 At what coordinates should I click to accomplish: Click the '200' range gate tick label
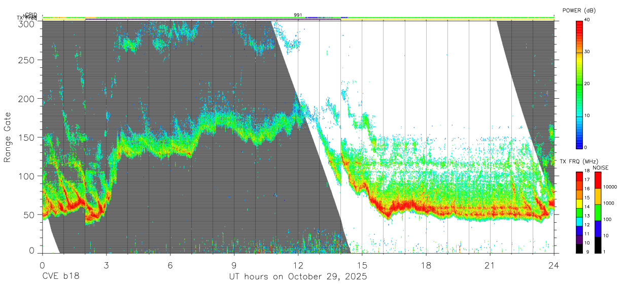pos(27,99)
